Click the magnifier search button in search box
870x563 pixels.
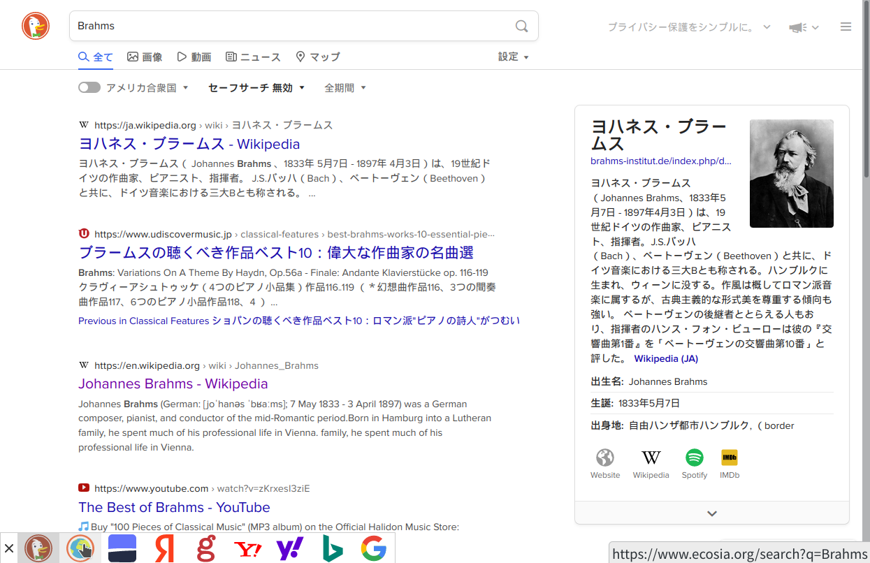pos(521,26)
